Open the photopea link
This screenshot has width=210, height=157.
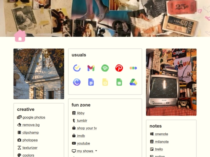30,140
